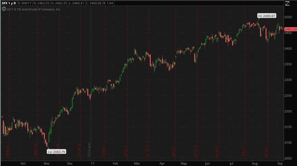The image size is (297, 166).
Task: Click the chart drawing icon in top-right corner
Action: pos(287,3)
